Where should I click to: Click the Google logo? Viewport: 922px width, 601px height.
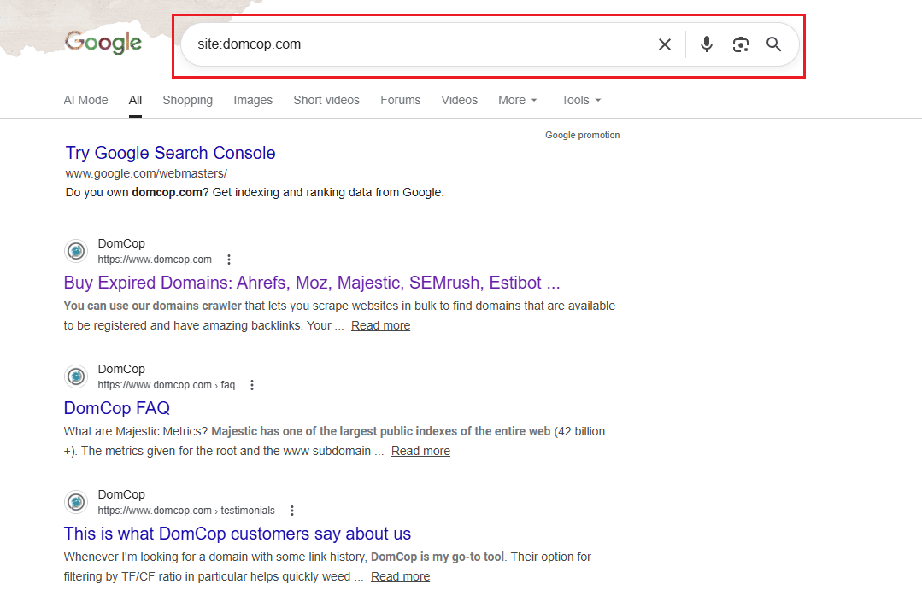[x=103, y=43]
